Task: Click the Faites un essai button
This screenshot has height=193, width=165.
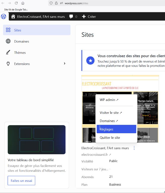Action: 22,181
